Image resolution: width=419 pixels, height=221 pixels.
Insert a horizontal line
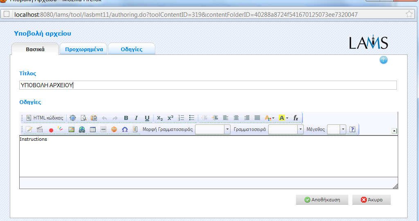(103, 129)
